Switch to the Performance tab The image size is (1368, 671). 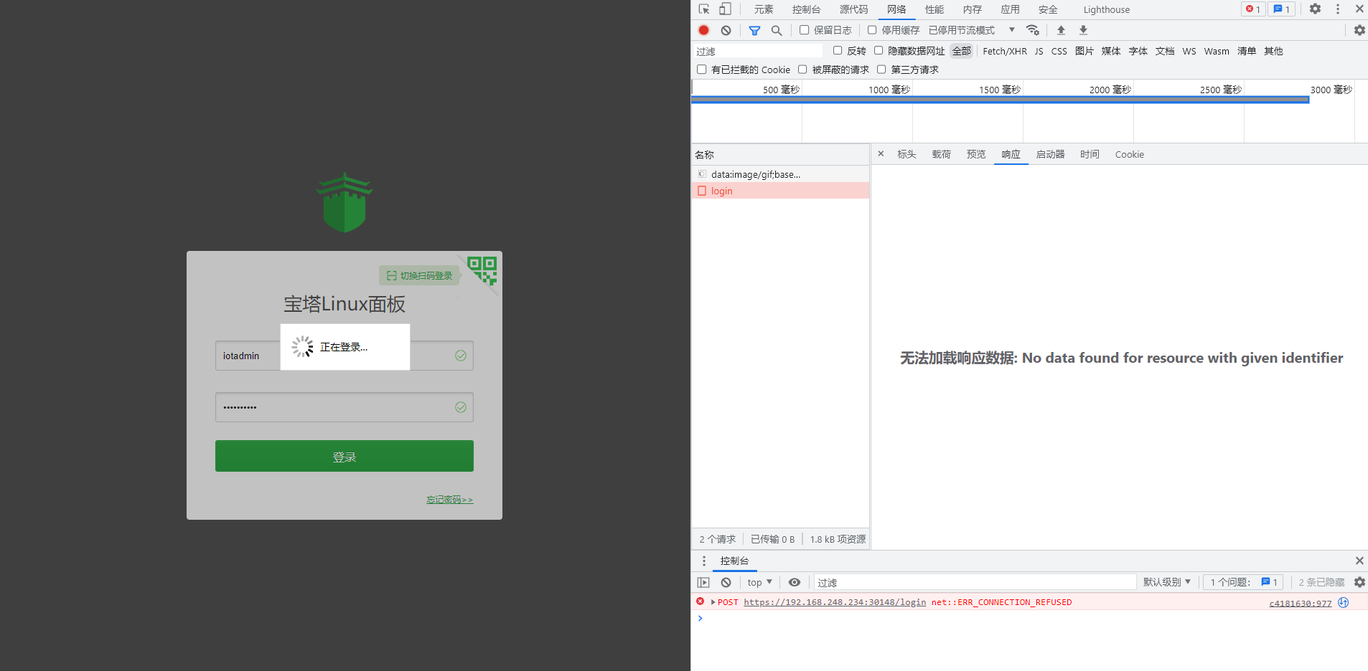(x=934, y=9)
